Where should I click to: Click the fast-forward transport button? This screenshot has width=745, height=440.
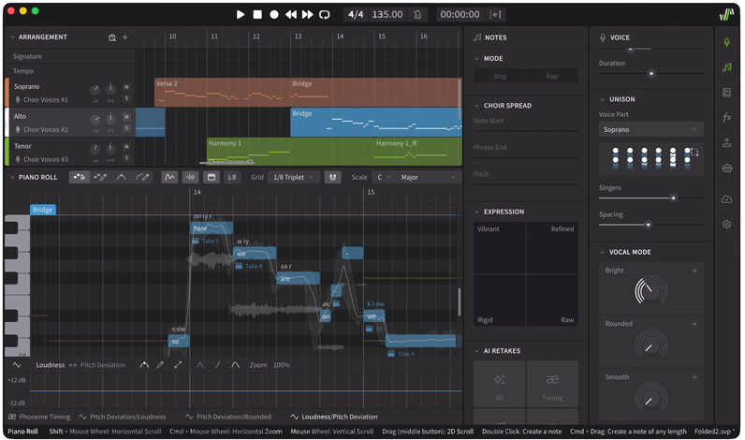pyautogui.click(x=307, y=15)
